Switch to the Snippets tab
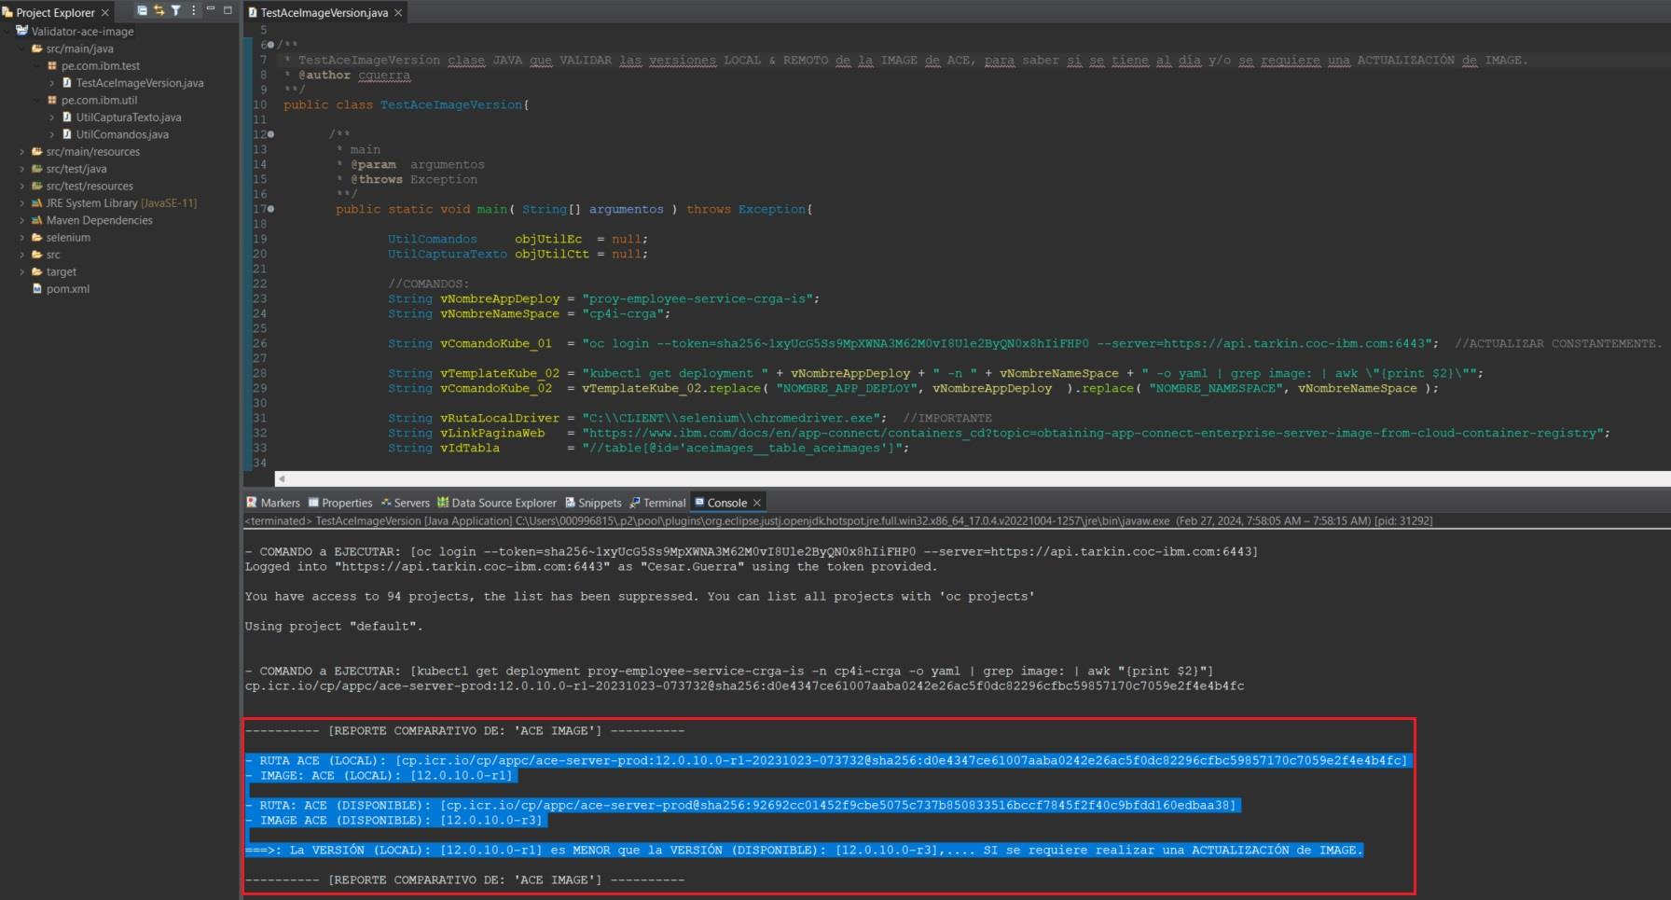 [x=593, y=503]
